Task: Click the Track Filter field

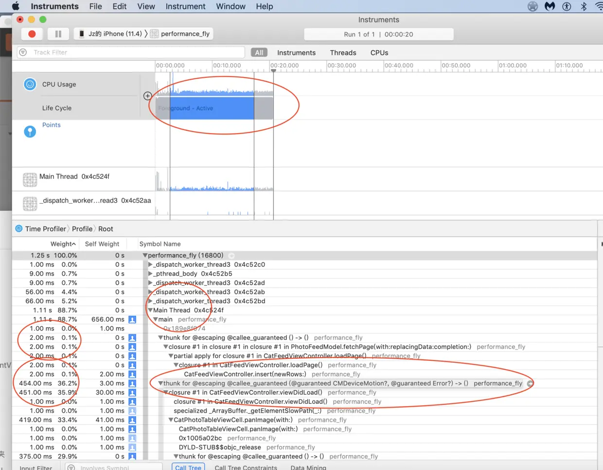Action: (131, 52)
